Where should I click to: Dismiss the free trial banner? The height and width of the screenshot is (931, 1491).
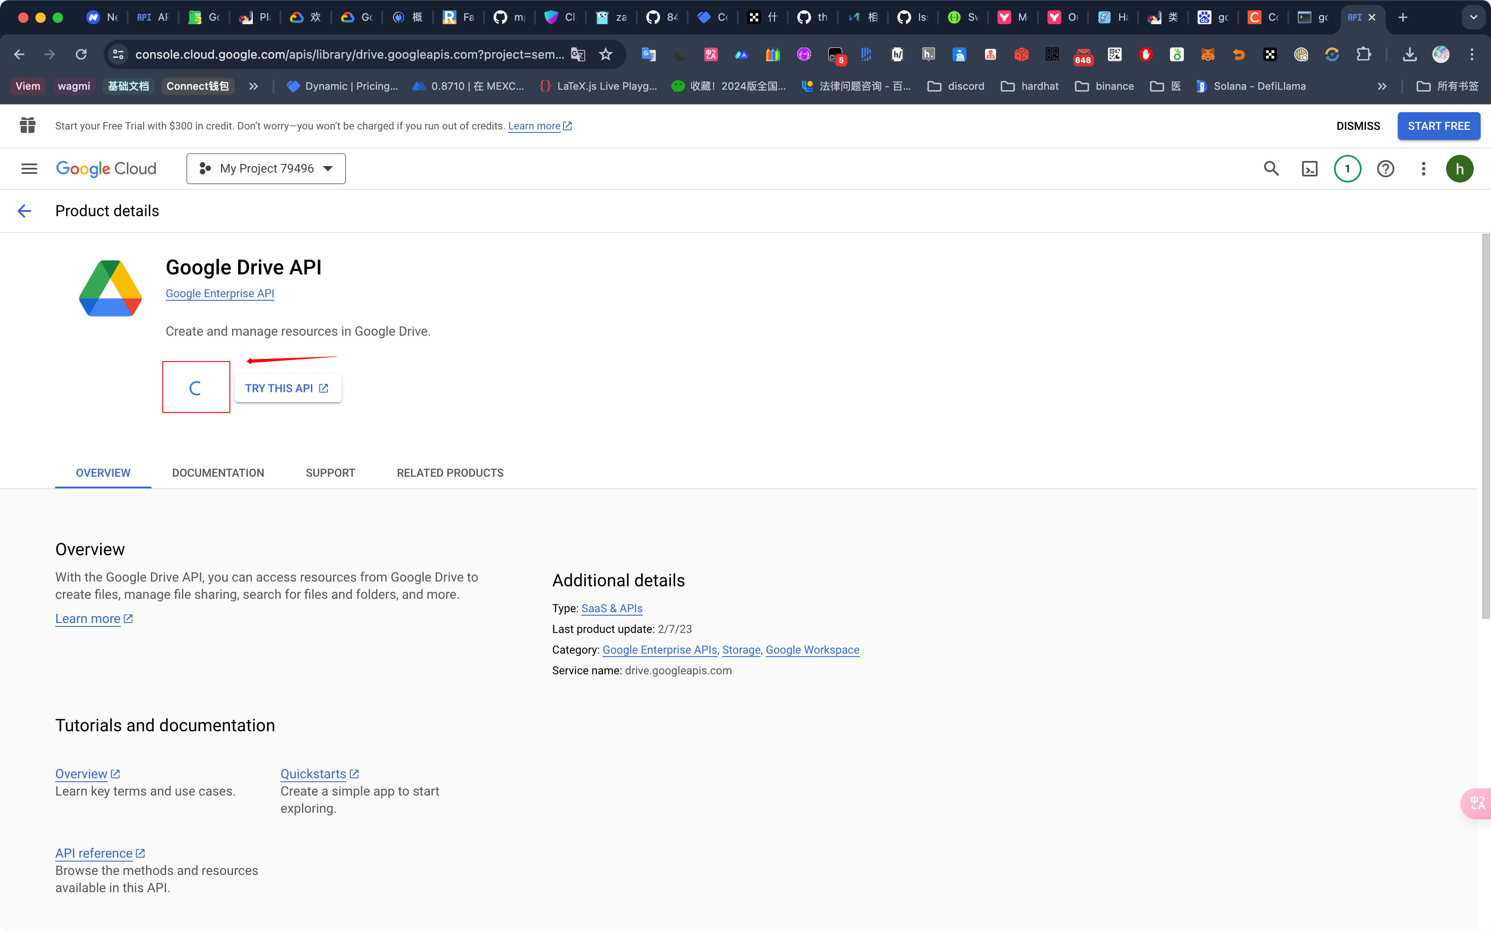click(x=1358, y=126)
